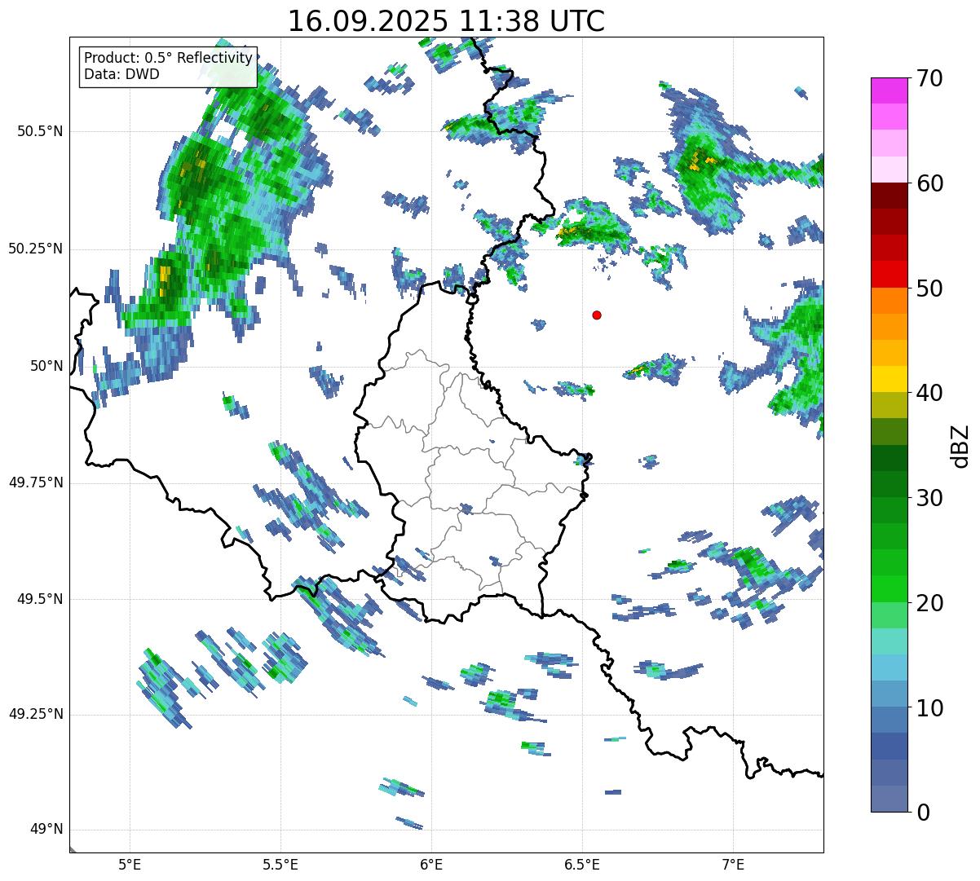
Task: Click the 5°E longitude label
Action: pos(130,864)
